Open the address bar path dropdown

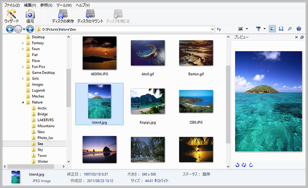click(x=212, y=29)
